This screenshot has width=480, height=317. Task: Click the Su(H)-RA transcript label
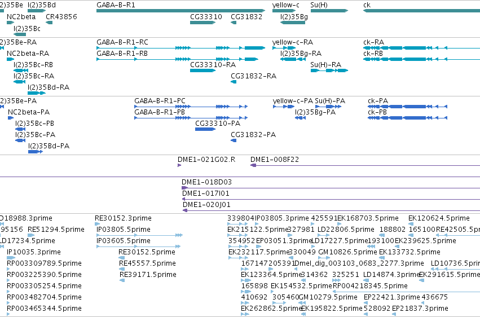pyautogui.click(x=325, y=65)
